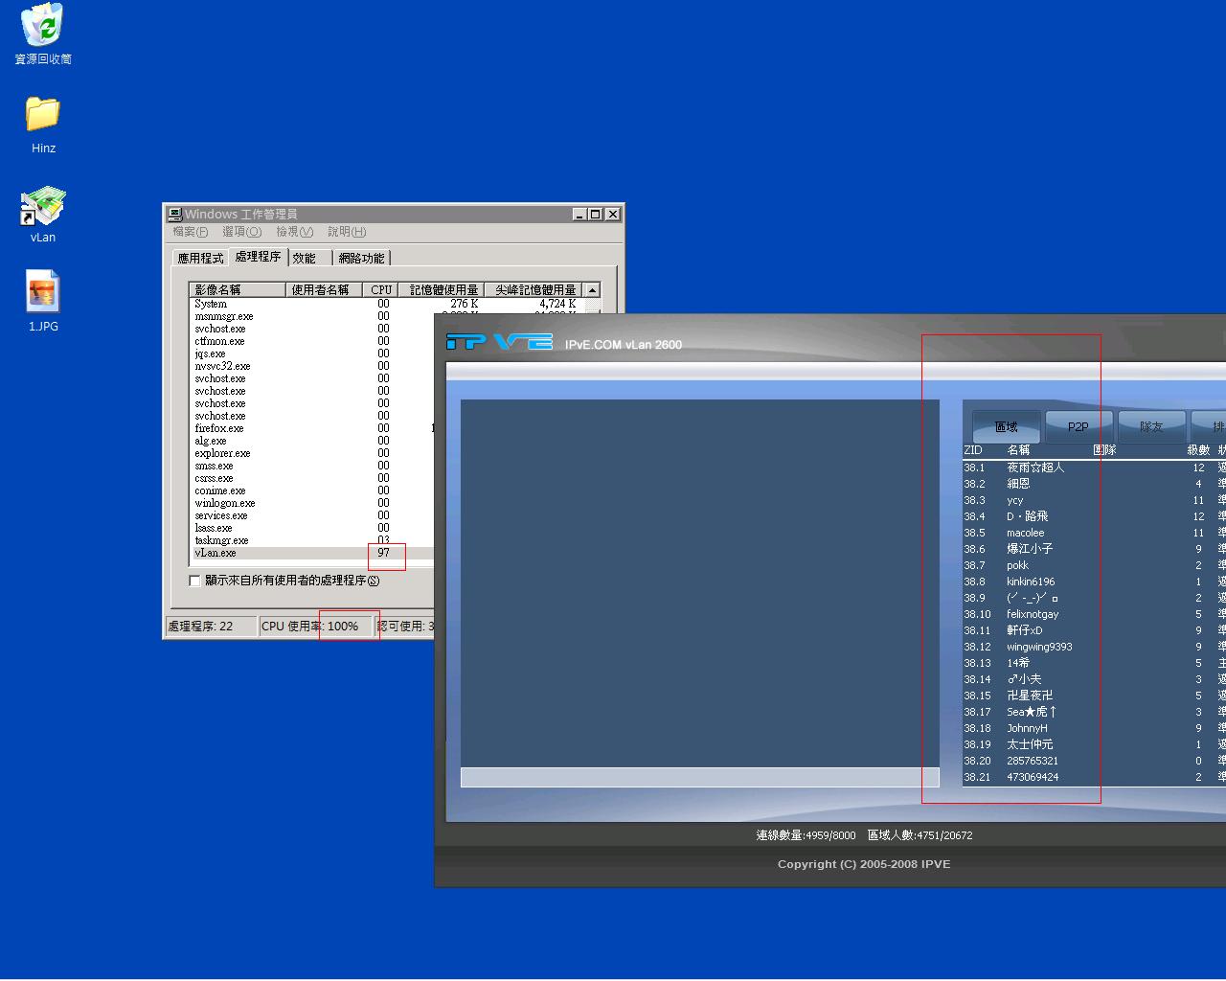This screenshot has width=1226, height=981.
Task: Open the 檔案(F) menu in Task Manager
Action: point(190,232)
